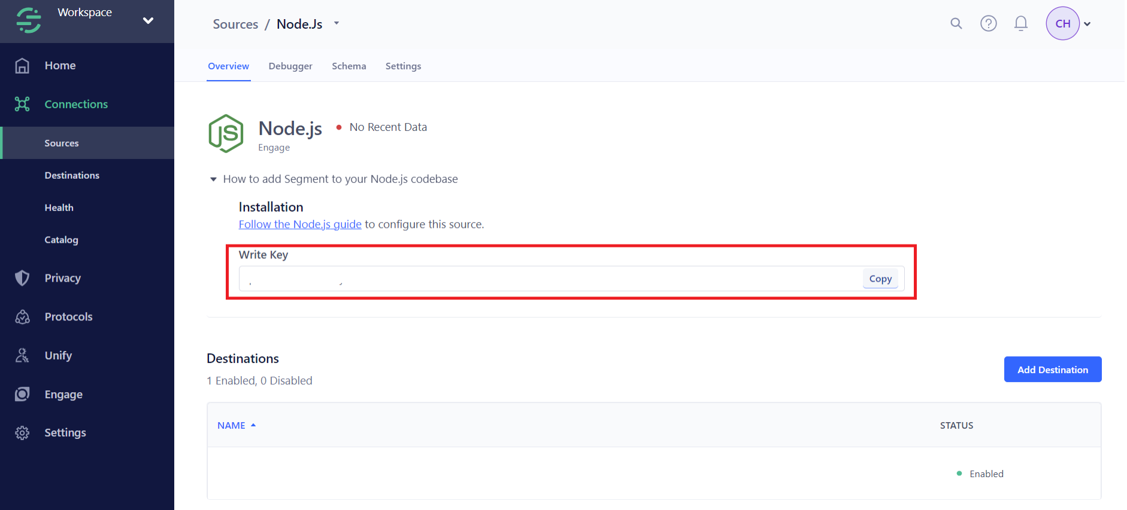Click the 'No Recent Data' status text

[x=388, y=127]
